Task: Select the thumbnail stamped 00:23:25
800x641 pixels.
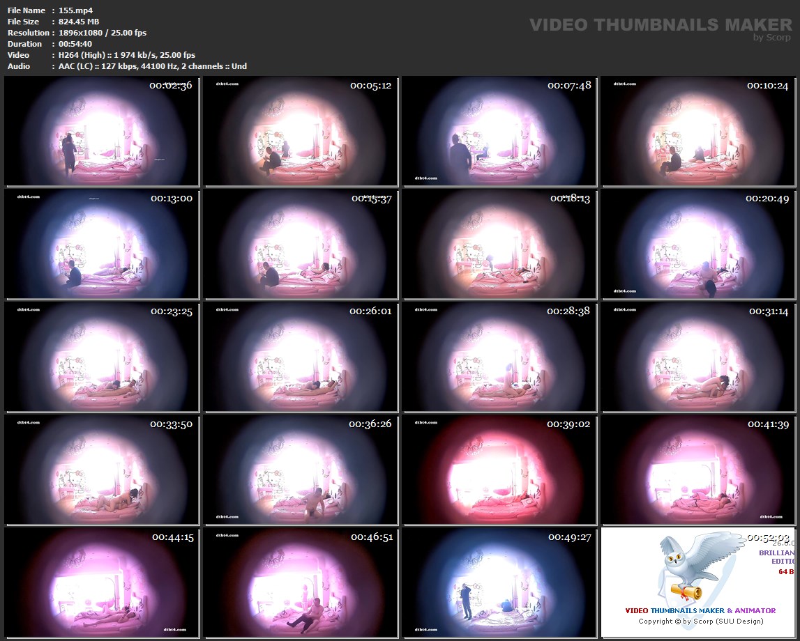Action: tap(102, 357)
